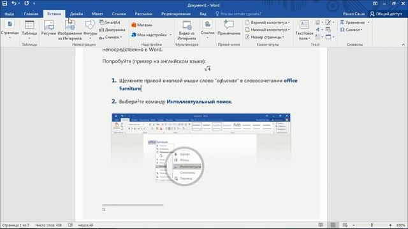Select the Word screenshot image in document
The height and width of the screenshot is (229, 408).
[x=201, y=150]
